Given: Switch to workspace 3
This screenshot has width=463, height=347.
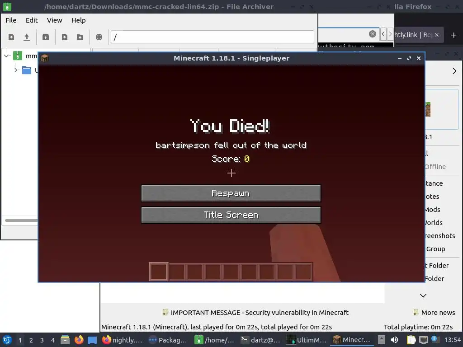Looking at the screenshot, I should coord(42,340).
